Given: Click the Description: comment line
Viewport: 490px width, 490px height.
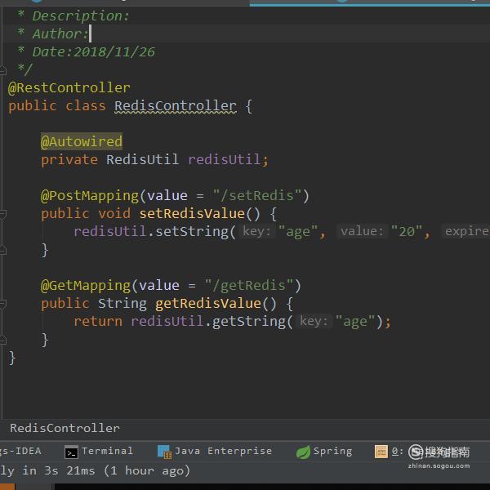Looking at the screenshot, I should point(81,16).
